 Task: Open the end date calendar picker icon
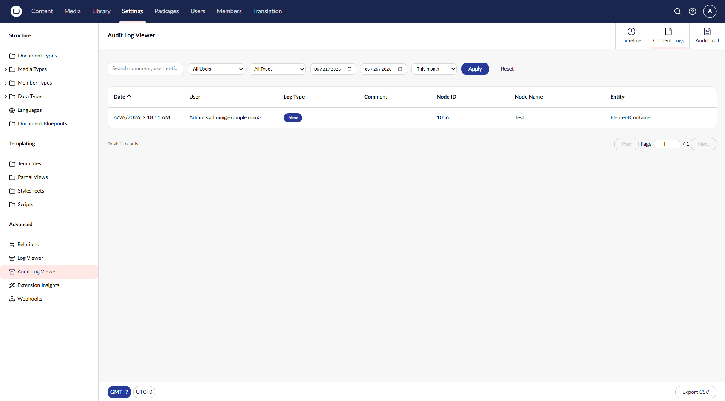pos(400,69)
